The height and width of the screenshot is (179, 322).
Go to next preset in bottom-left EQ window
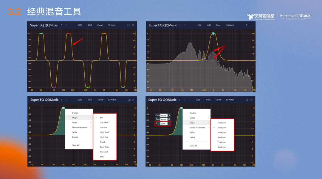click(66, 100)
